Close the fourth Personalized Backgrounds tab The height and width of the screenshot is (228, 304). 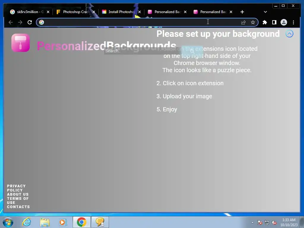coord(185,12)
